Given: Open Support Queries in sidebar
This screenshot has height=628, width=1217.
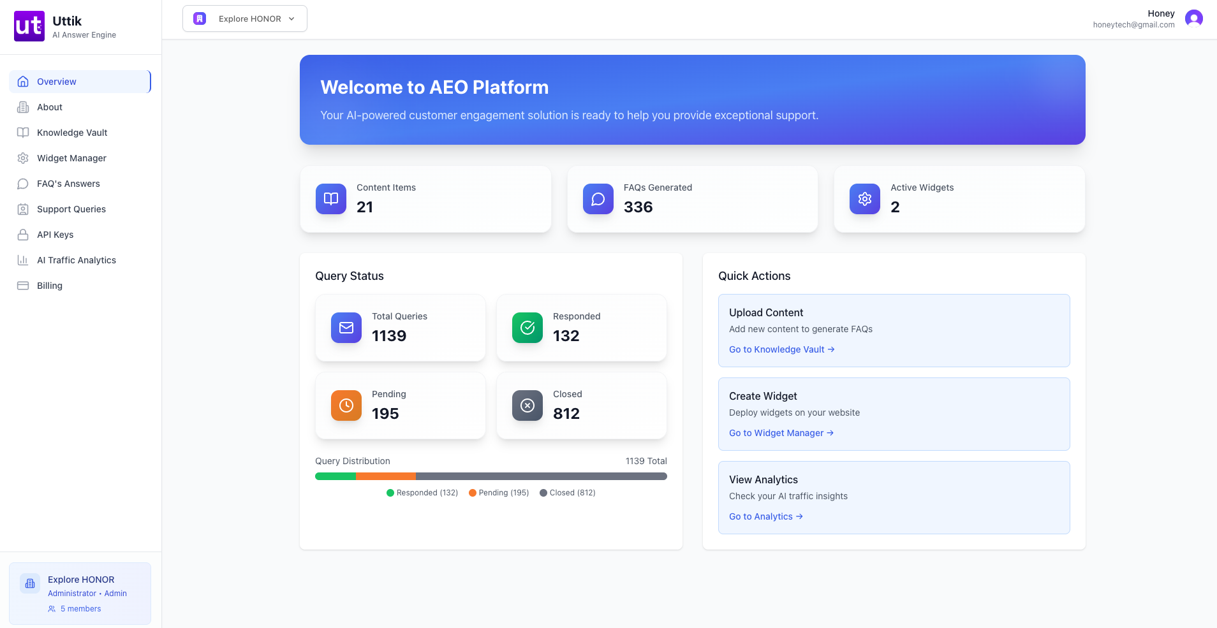Looking at the screenshot, I should tap(80, 209).
